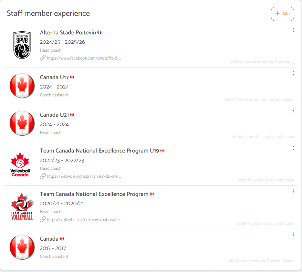Click the Add experience button
302x272 pixels.
pyautogui.click(x=282, y=14)
